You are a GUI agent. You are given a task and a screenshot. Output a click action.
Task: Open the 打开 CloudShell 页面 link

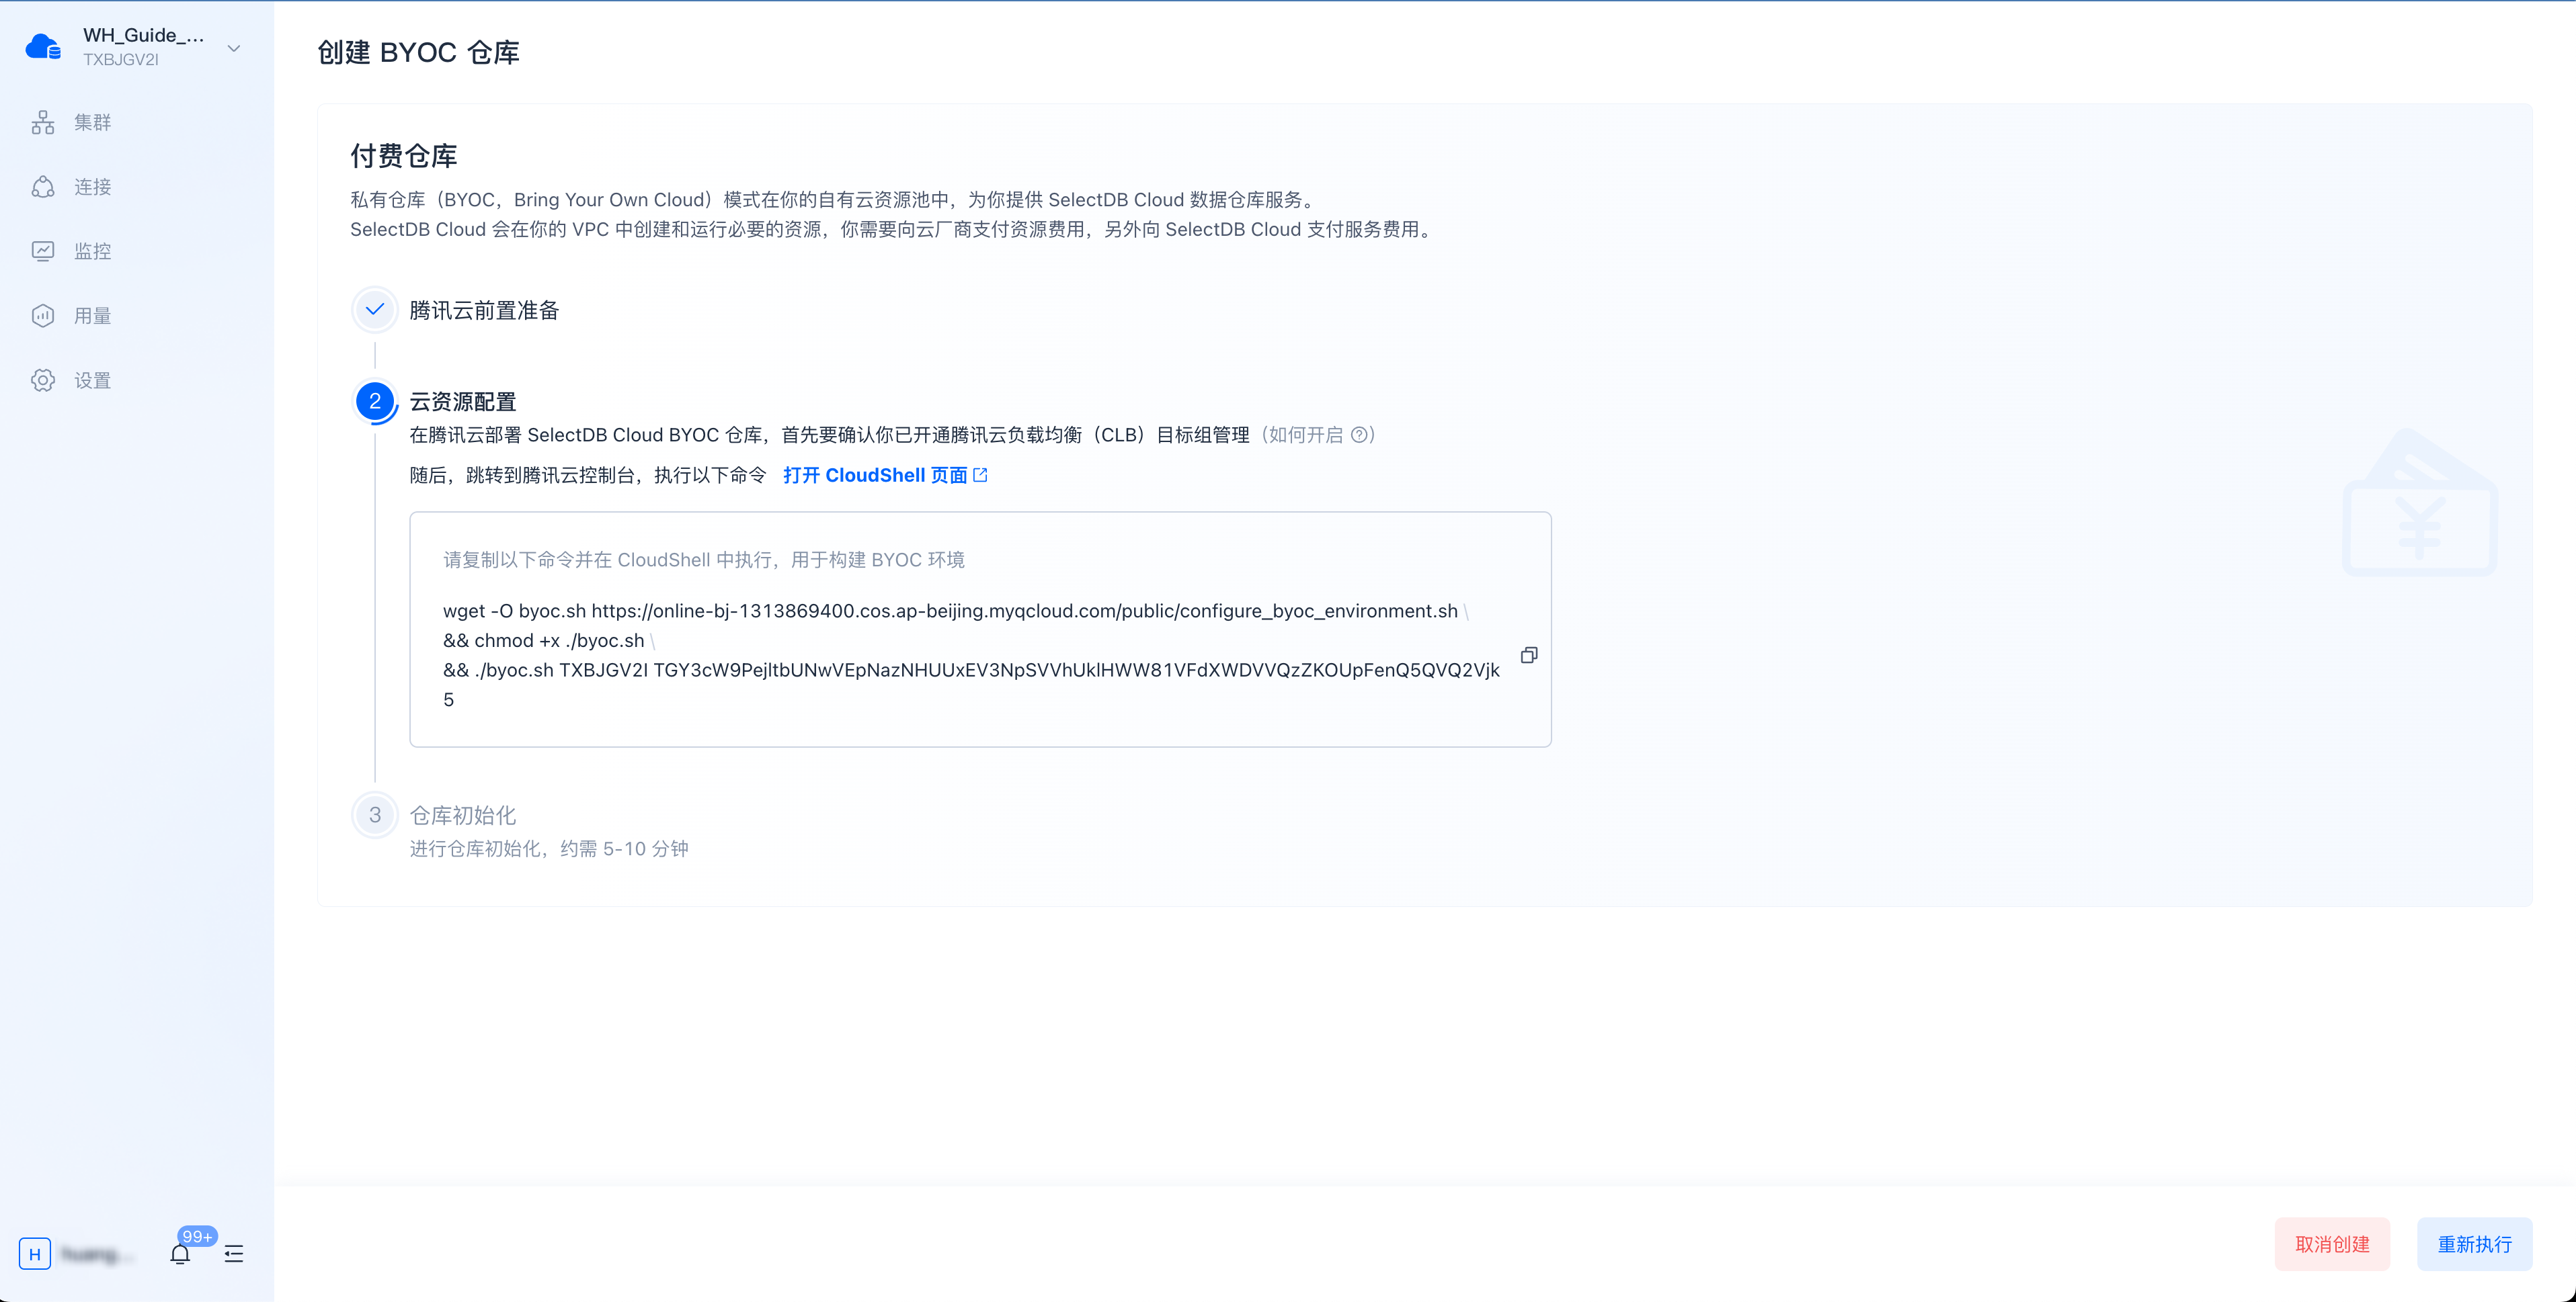(875, 476)
